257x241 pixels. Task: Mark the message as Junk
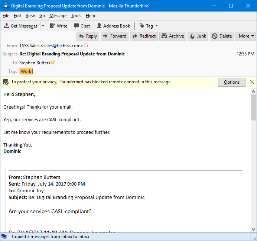pos(198,36)
